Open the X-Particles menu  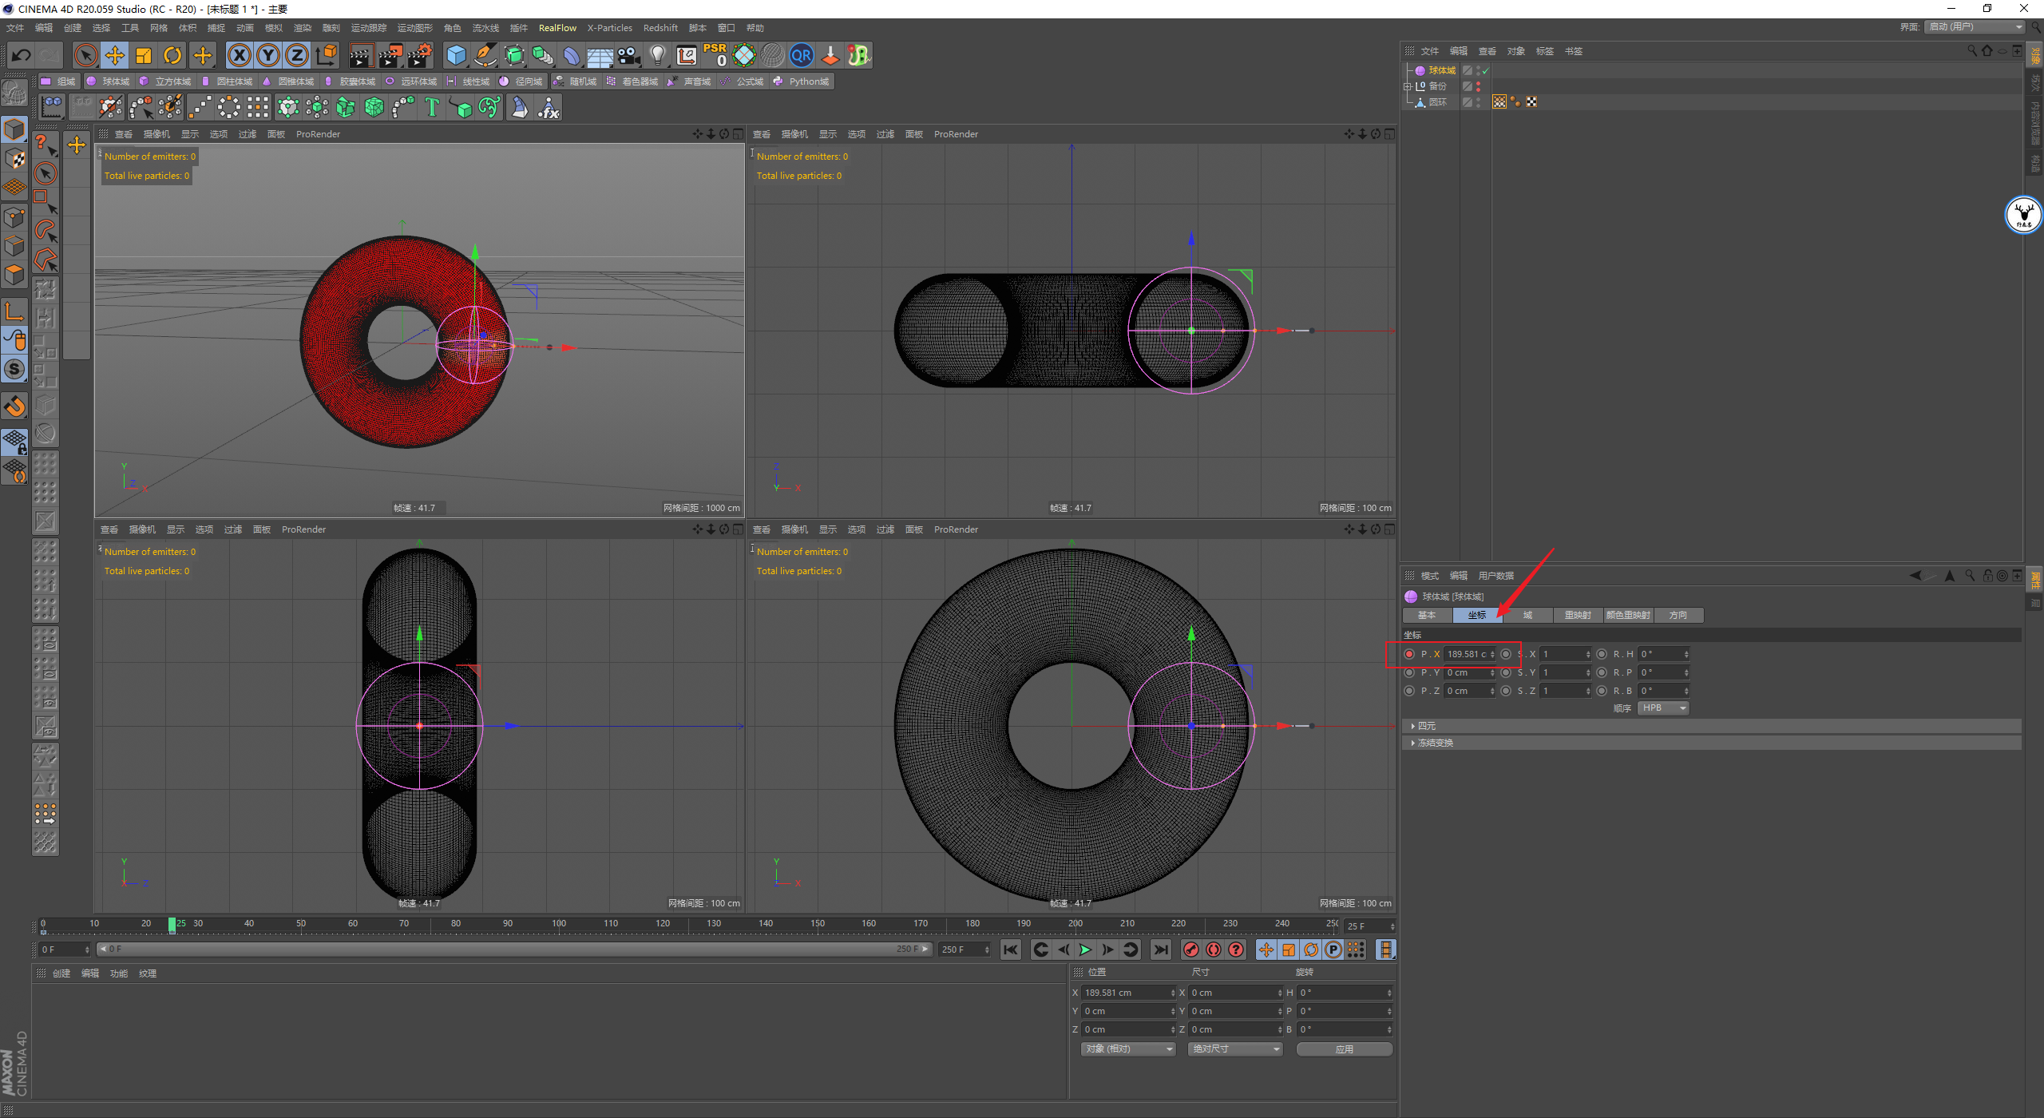609,28
